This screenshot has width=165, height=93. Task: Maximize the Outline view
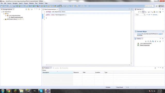(x=163, y=38)
